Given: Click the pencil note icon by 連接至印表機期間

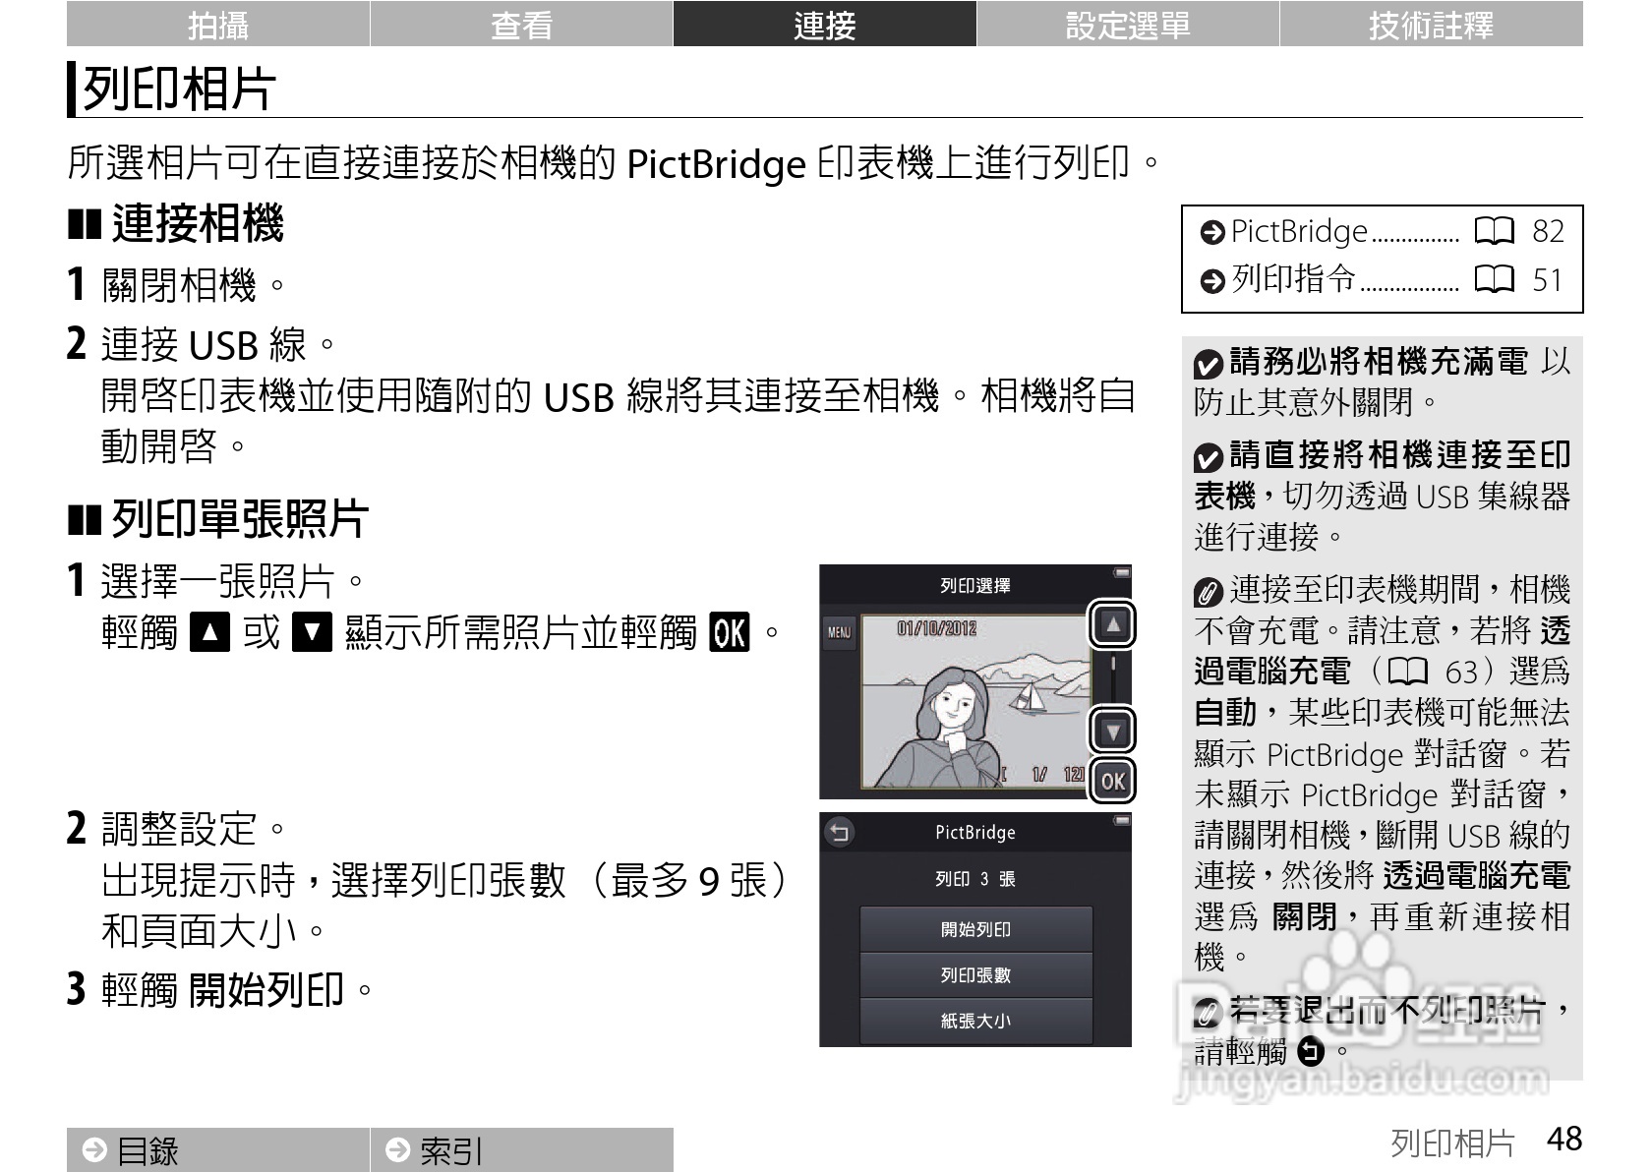Looking at the screenshot, I should coord(1209,593).
